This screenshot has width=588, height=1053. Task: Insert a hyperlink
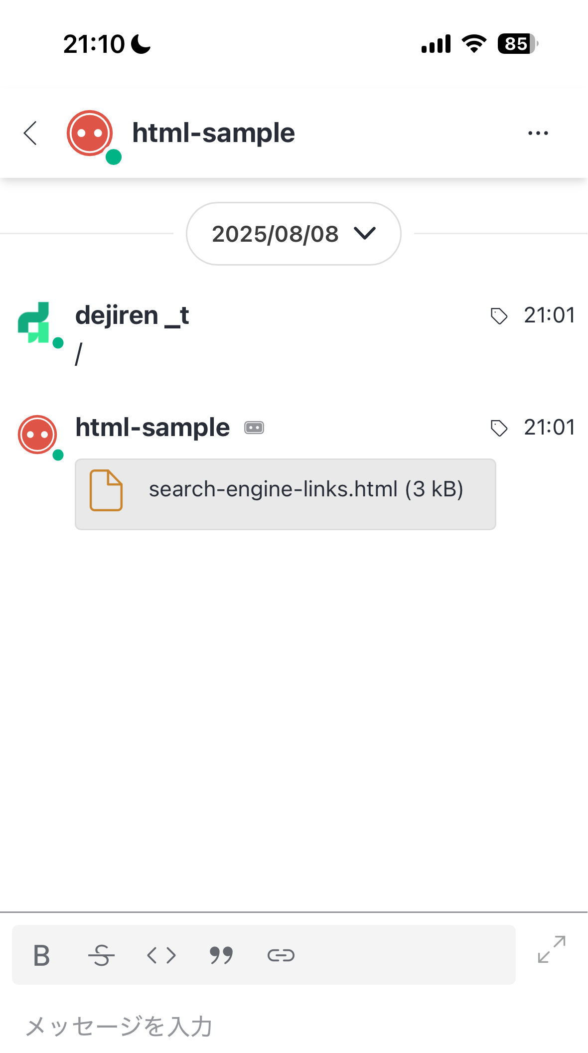point(281,955)
